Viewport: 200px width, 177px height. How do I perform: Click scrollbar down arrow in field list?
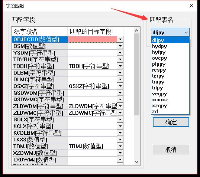(136, 162)
